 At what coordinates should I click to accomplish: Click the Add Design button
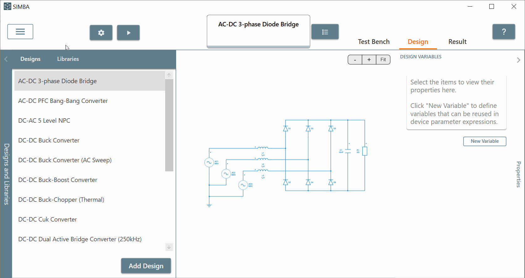click(x=146, y=266)
